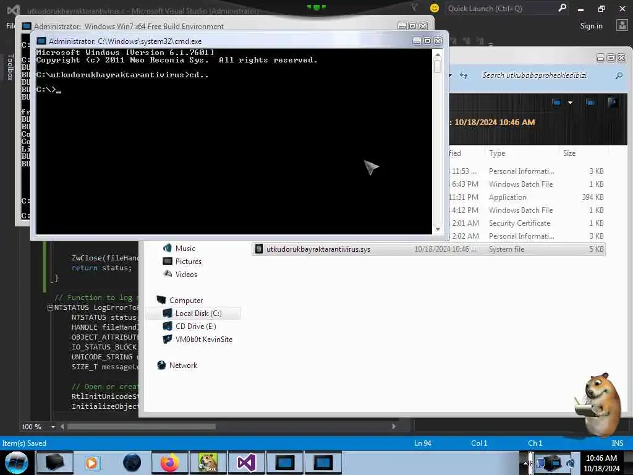This screenshot has width=633, height=475.
Task: Select VM0b0t KevinSite in navigation pane
Action: pyautogui.click(x=203, y=340)
